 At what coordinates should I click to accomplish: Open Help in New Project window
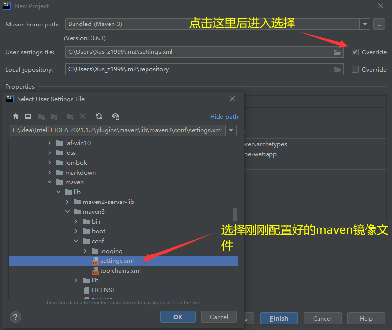tap(366, 319)
